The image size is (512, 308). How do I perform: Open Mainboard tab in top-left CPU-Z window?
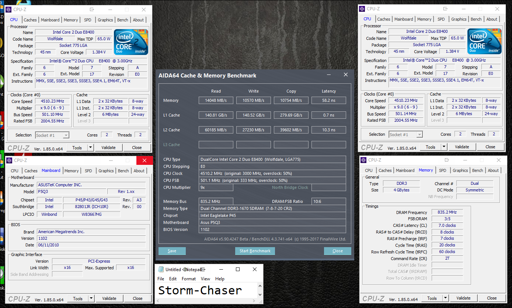(50, 20)
